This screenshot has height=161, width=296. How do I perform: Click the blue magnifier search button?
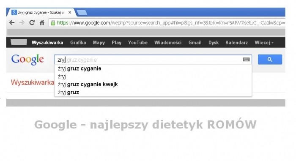tap(270, 60)
